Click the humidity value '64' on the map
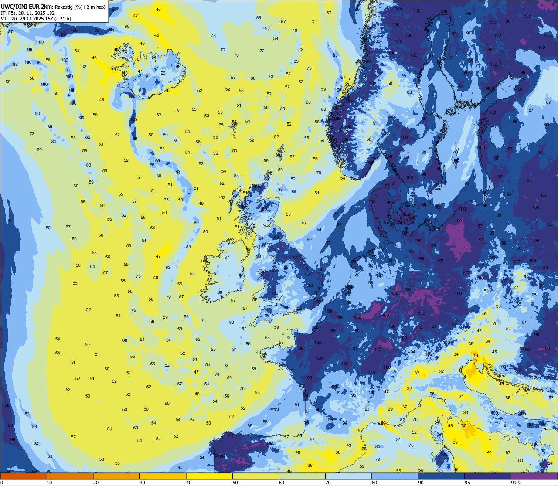Viewport: 558px width, 486px height. [92, 267]
